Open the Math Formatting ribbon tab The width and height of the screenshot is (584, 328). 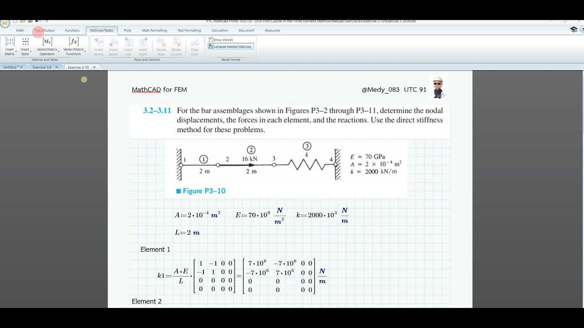[154, 31]
